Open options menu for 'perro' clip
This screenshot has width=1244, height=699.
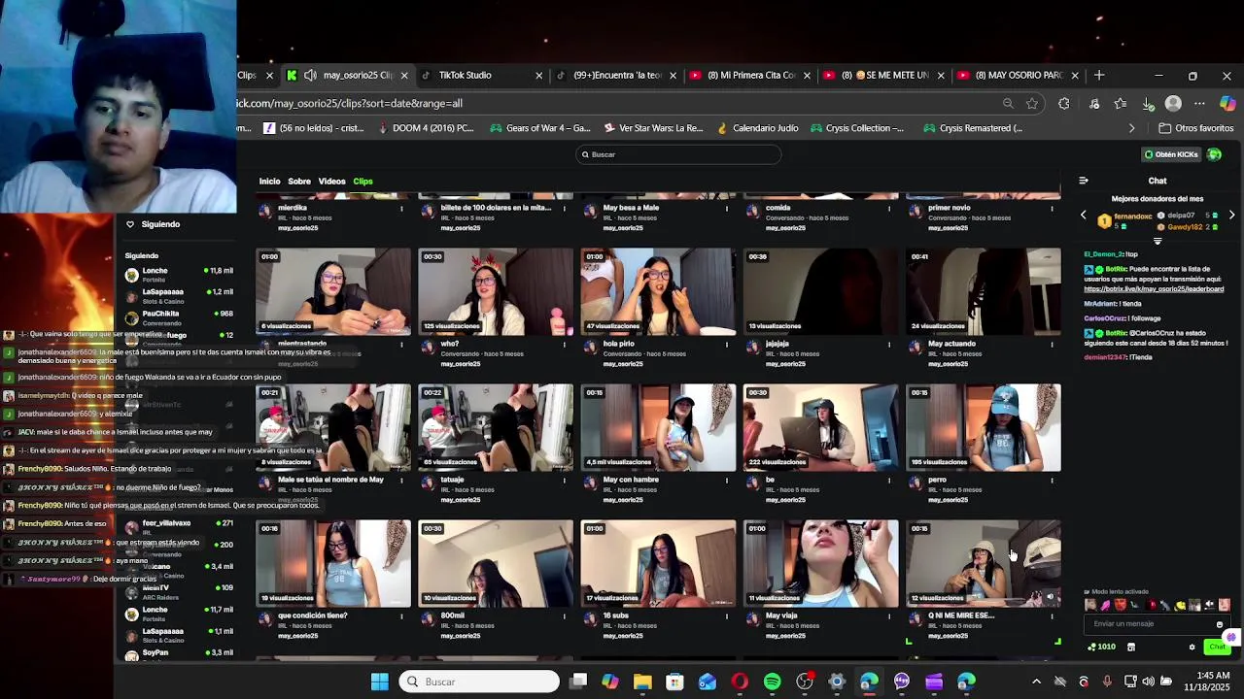1052,480
